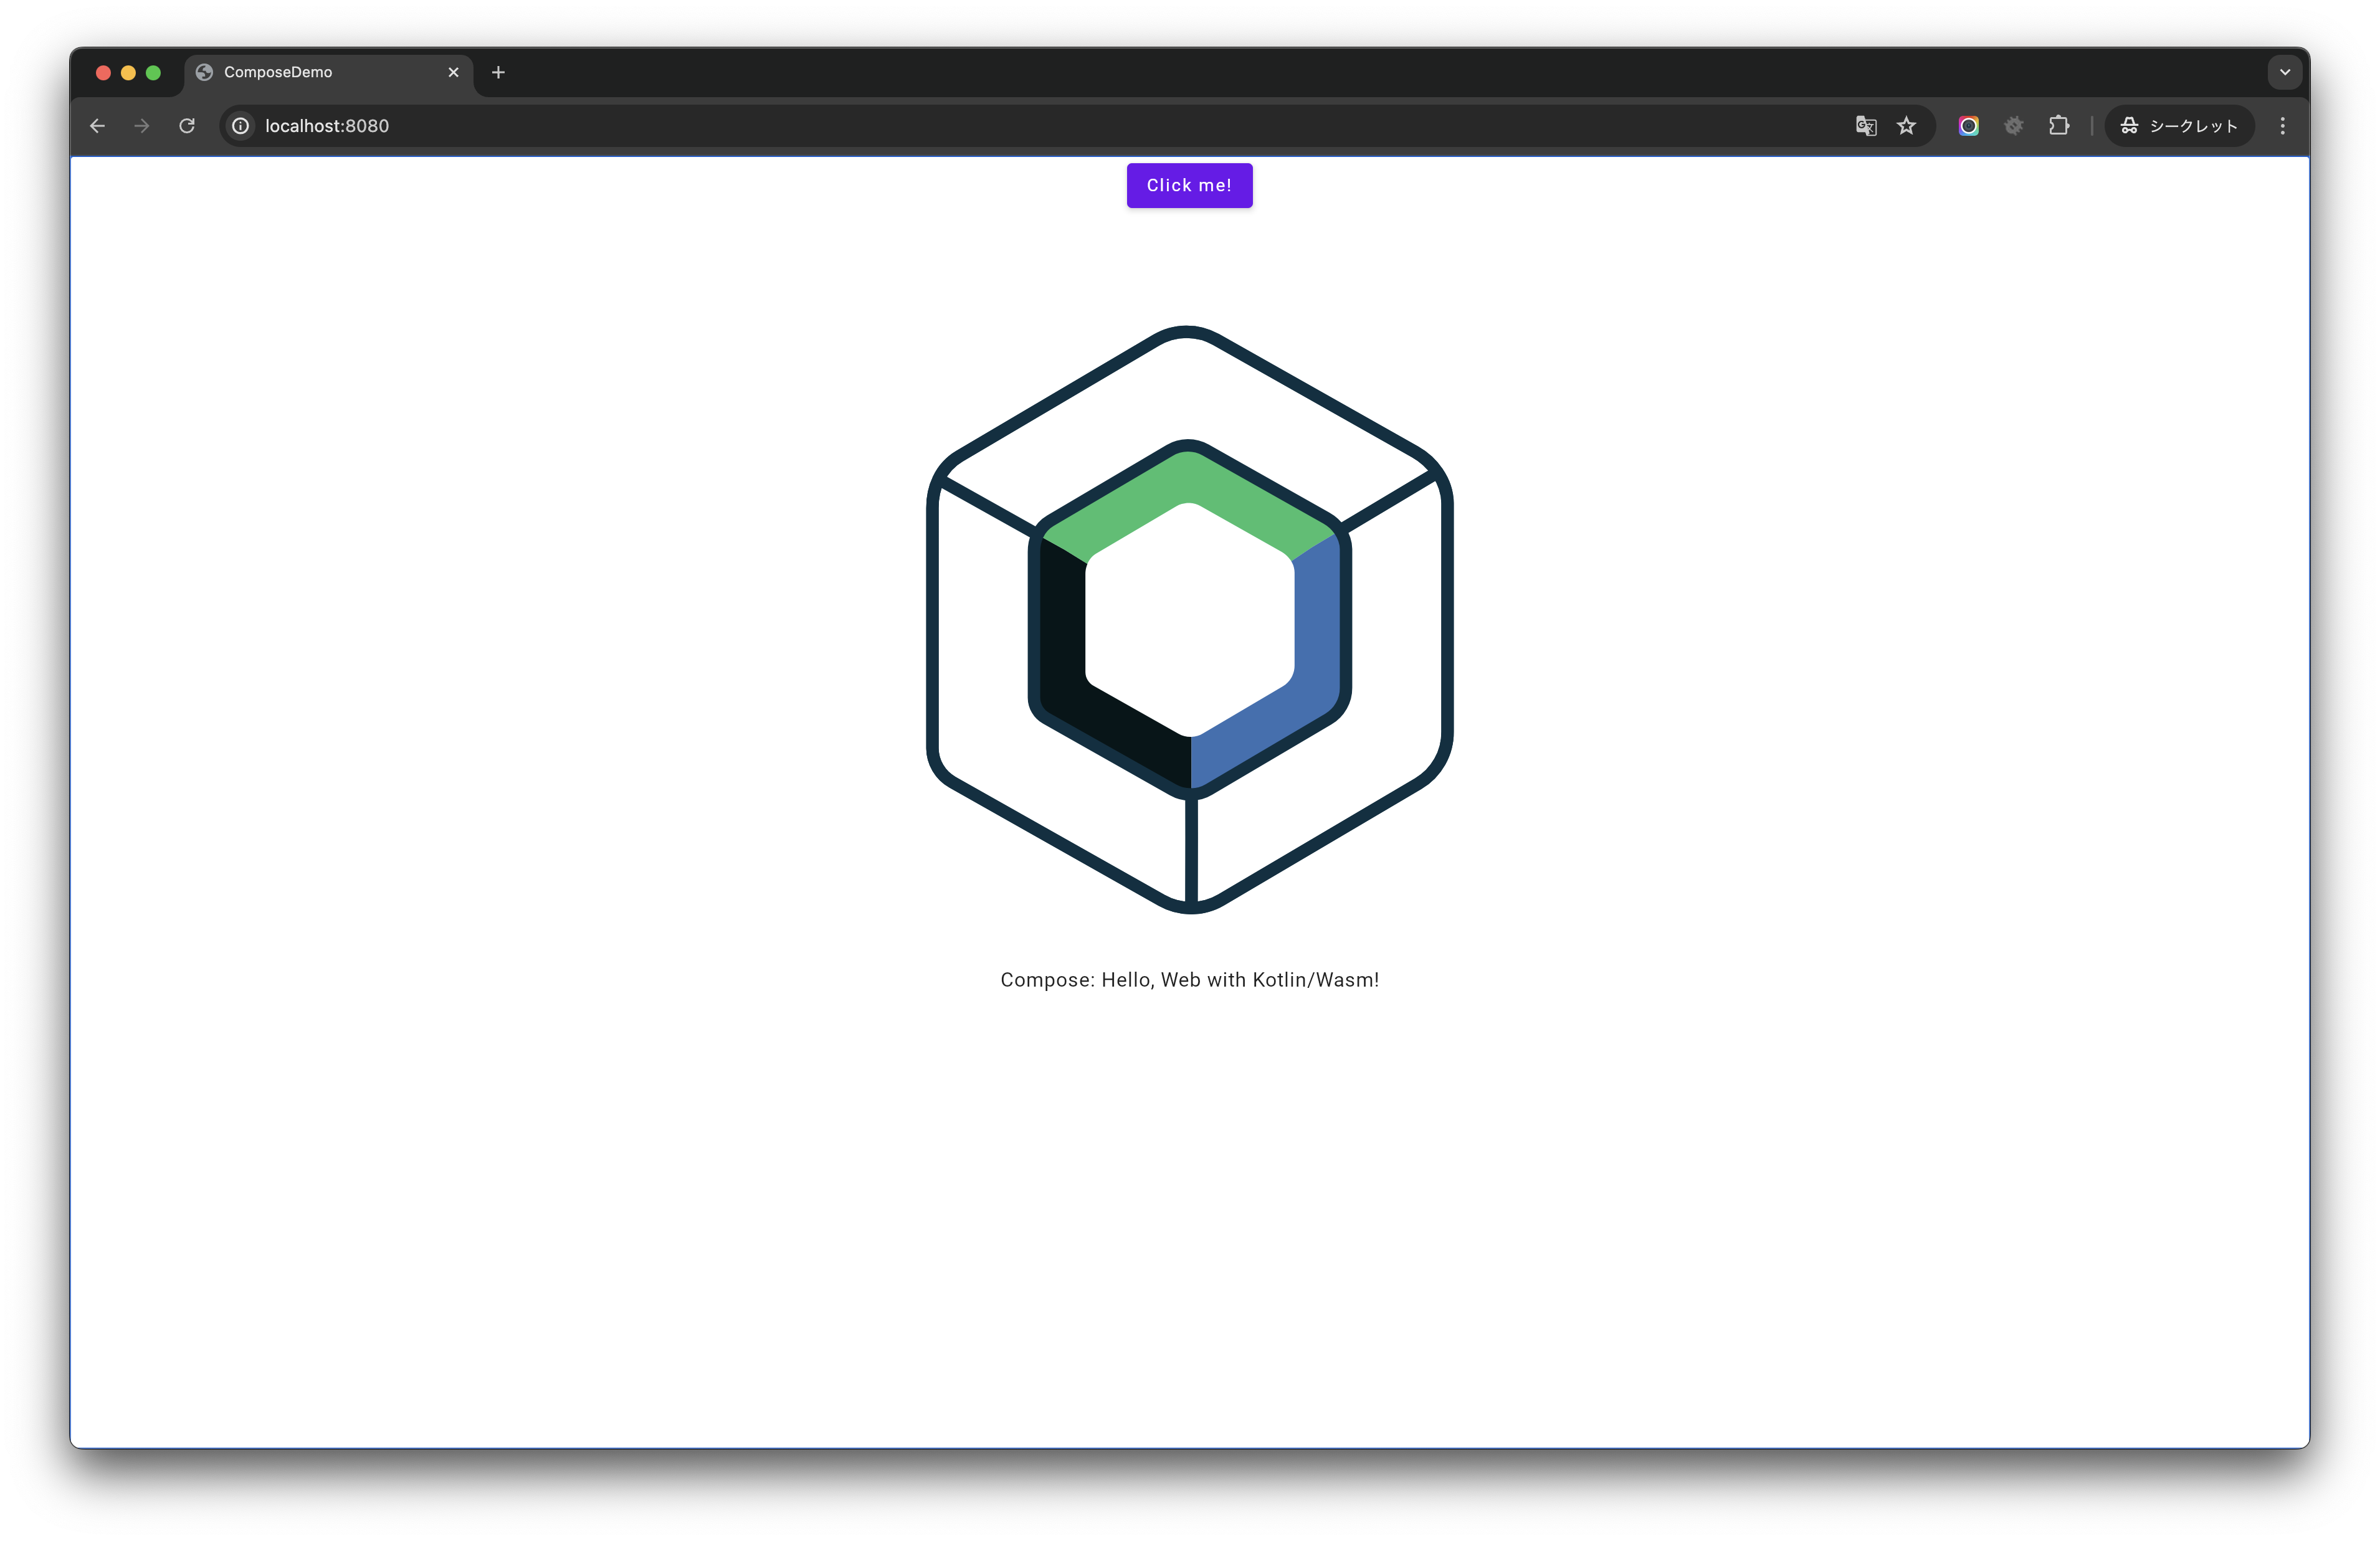The height and width of the screenshot is (1541, 2380).
Task: Click the Jetpack Compose hexagon logo
Action: tap(1189, 619)
